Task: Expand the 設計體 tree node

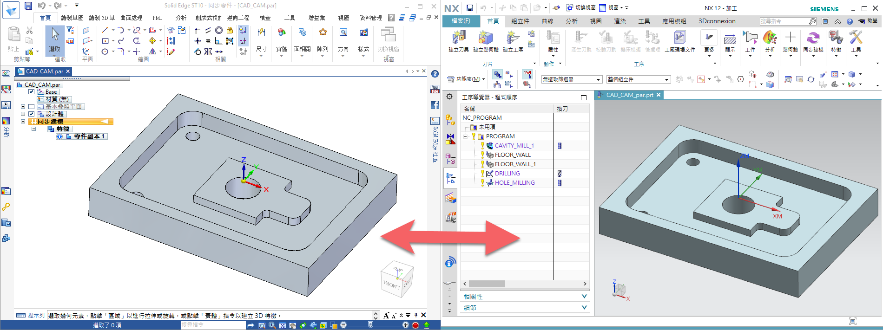Action: point(23,114)
